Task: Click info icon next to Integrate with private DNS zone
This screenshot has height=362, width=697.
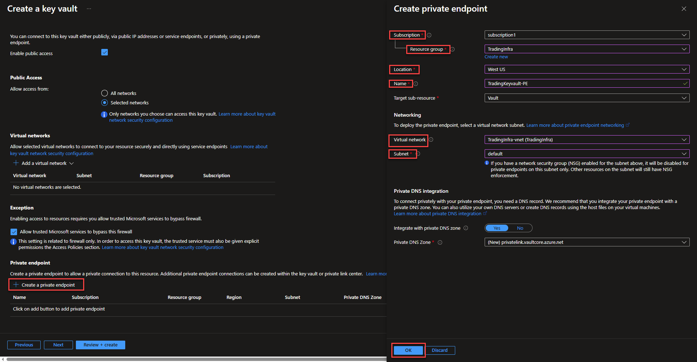Action: coord(466,228)
